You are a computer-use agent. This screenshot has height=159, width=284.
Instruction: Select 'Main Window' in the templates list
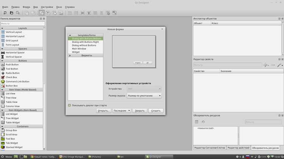(x=79, y=49)
